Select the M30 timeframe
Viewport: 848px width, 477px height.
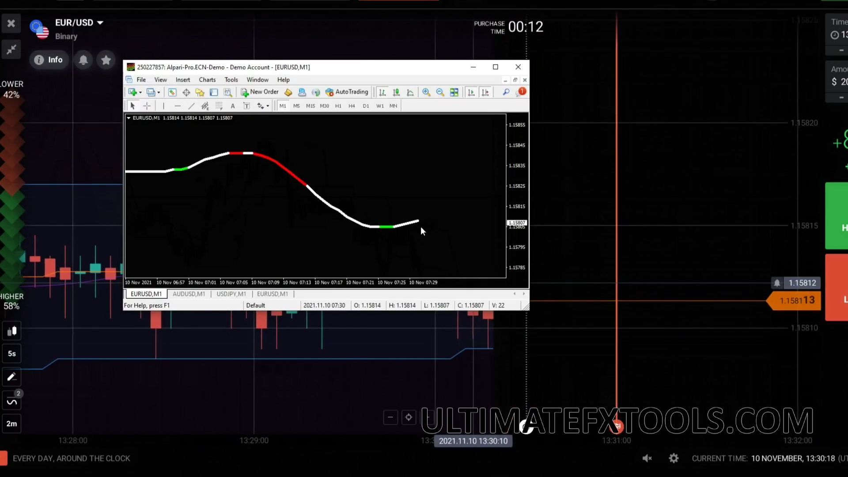[324, 106]
